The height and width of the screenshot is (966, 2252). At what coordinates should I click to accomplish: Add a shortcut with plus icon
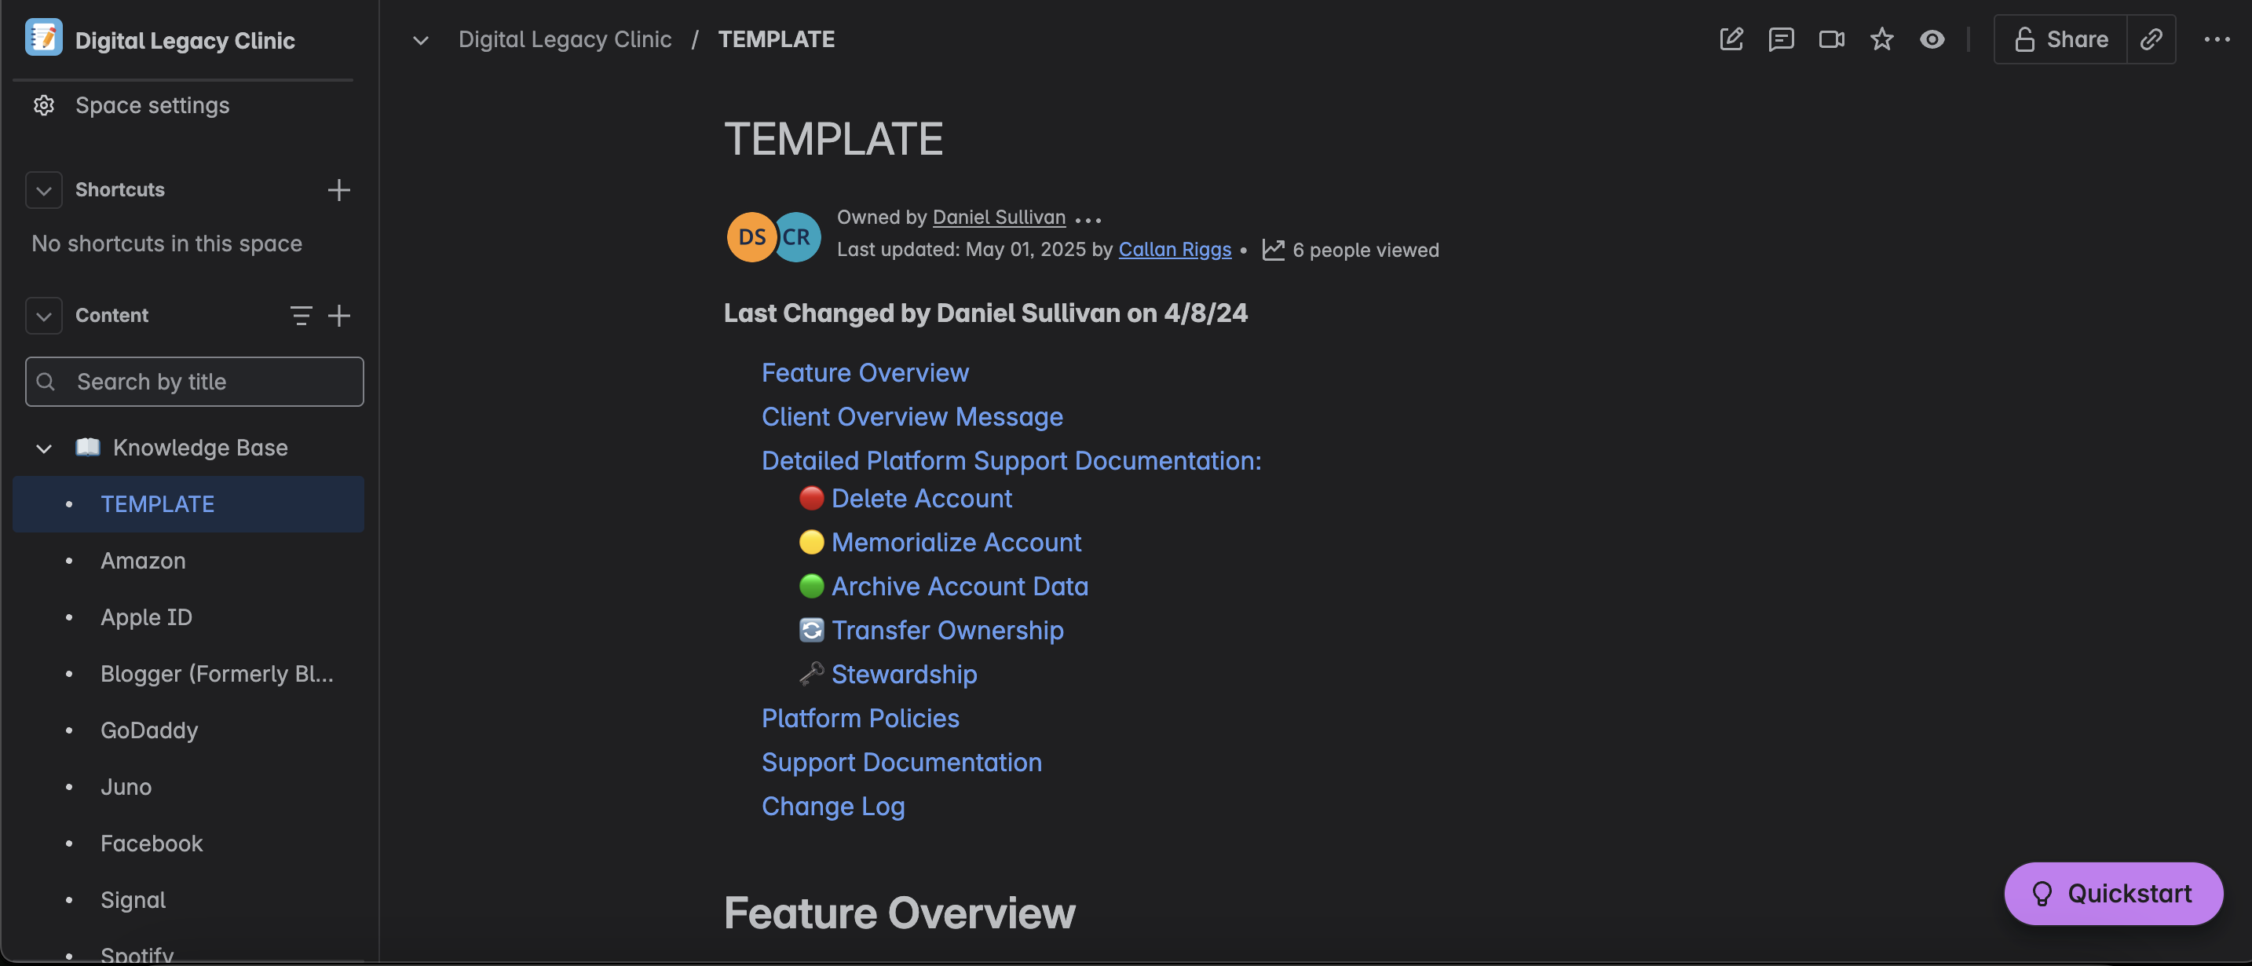338,190
